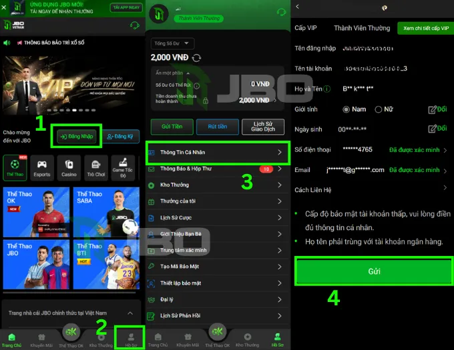The height and width of the screenshot is (350, 454).
Task: Tap the Rút tiền withdraw button
Action: coord(218,127)
